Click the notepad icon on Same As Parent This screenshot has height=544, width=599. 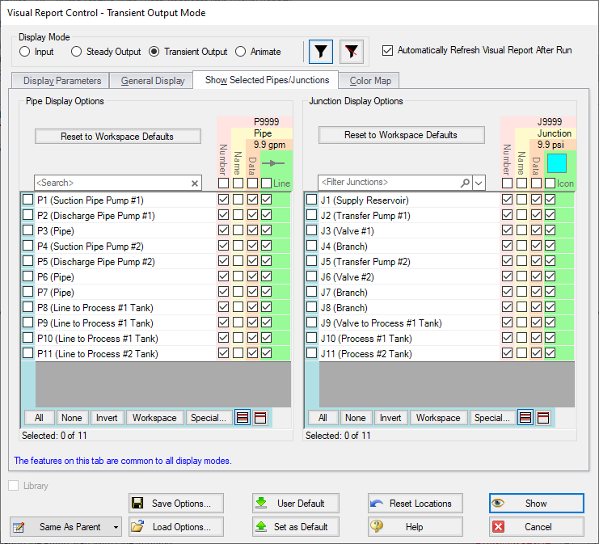coord(19,527)
